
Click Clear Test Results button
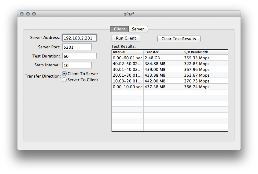click(x=179, y=39)
